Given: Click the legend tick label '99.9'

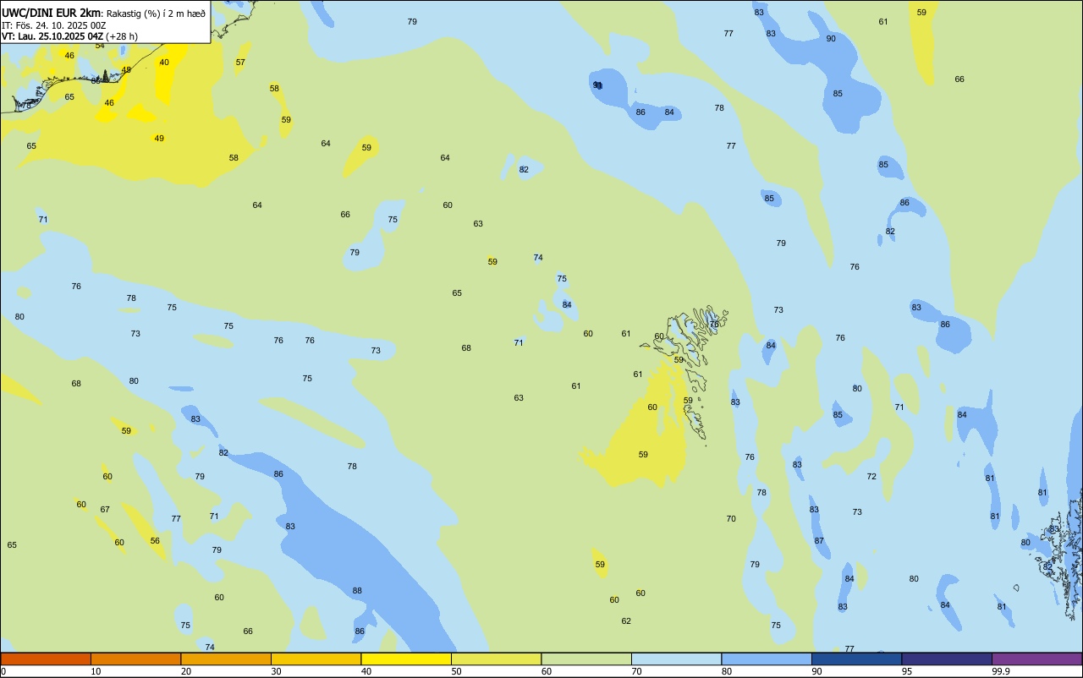Looking at the screenshot, I should coord(1001,671).
